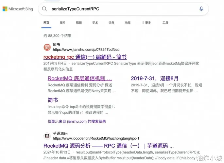Click the iocoder.cn RocketMQ huzhongtang URL
Screen dimensions: 224x163
96,138
